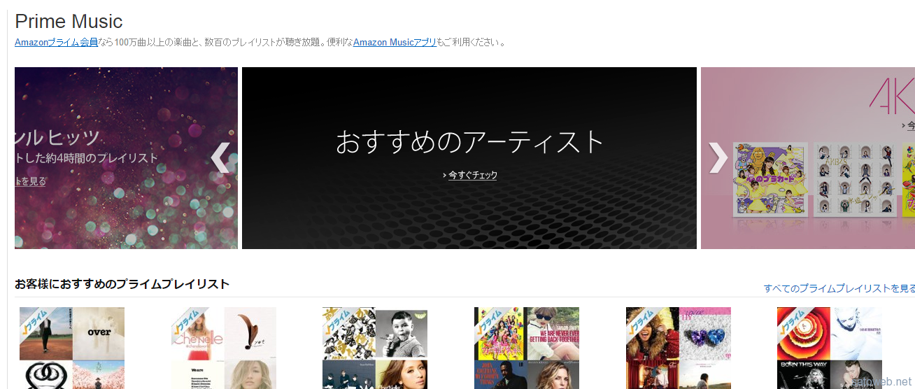Click the お客様におすすめのプライムプレイリスト heading
This screenshot has height=389, width=915.
coord(122,284)
